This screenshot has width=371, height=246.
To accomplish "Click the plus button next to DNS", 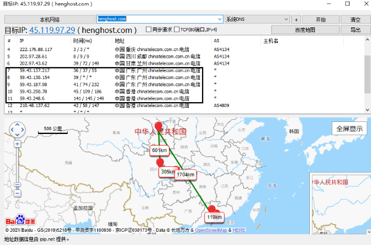I will coord(296,20).
